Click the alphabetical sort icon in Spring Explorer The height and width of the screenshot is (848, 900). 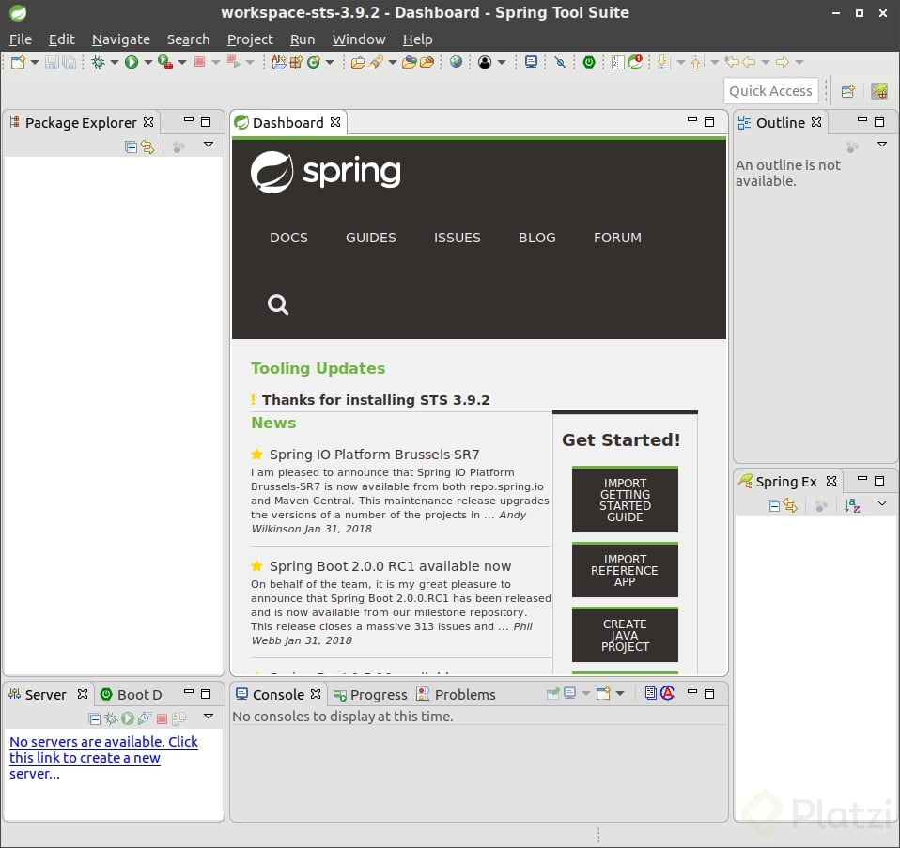point(852,505)
